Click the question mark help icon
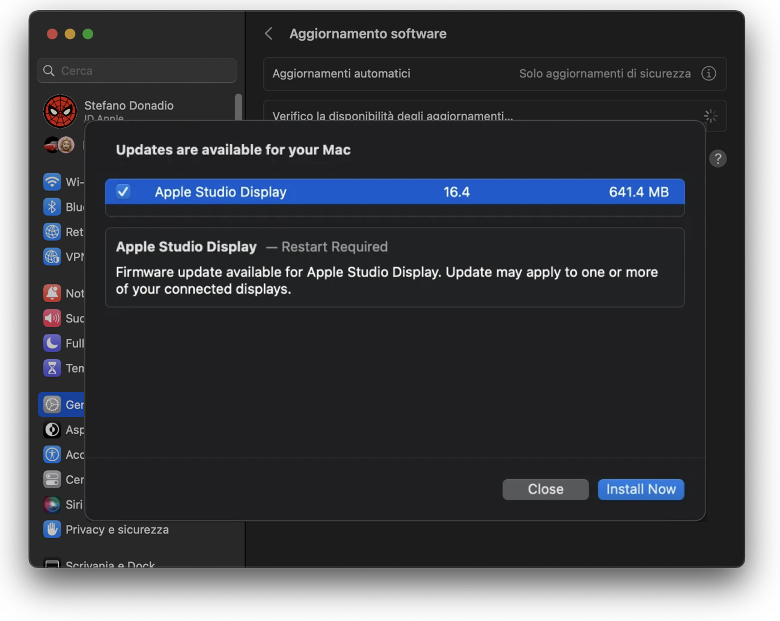This screenshot has width=780, height=621. pyautogui.click(x=718, y=159)
